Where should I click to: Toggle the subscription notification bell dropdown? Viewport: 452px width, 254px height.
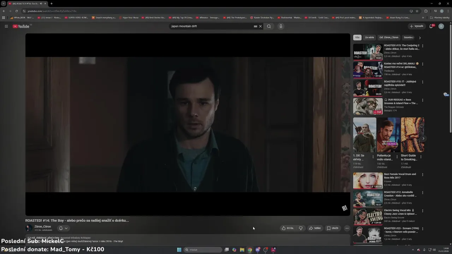pos(63,228)
